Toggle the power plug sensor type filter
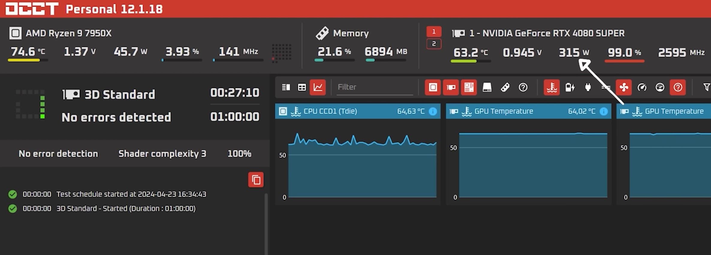711x255 pixels. click(588, 87)
